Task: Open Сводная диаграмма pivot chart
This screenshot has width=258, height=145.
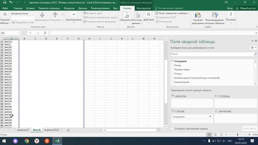Action: tap(198, 18)
